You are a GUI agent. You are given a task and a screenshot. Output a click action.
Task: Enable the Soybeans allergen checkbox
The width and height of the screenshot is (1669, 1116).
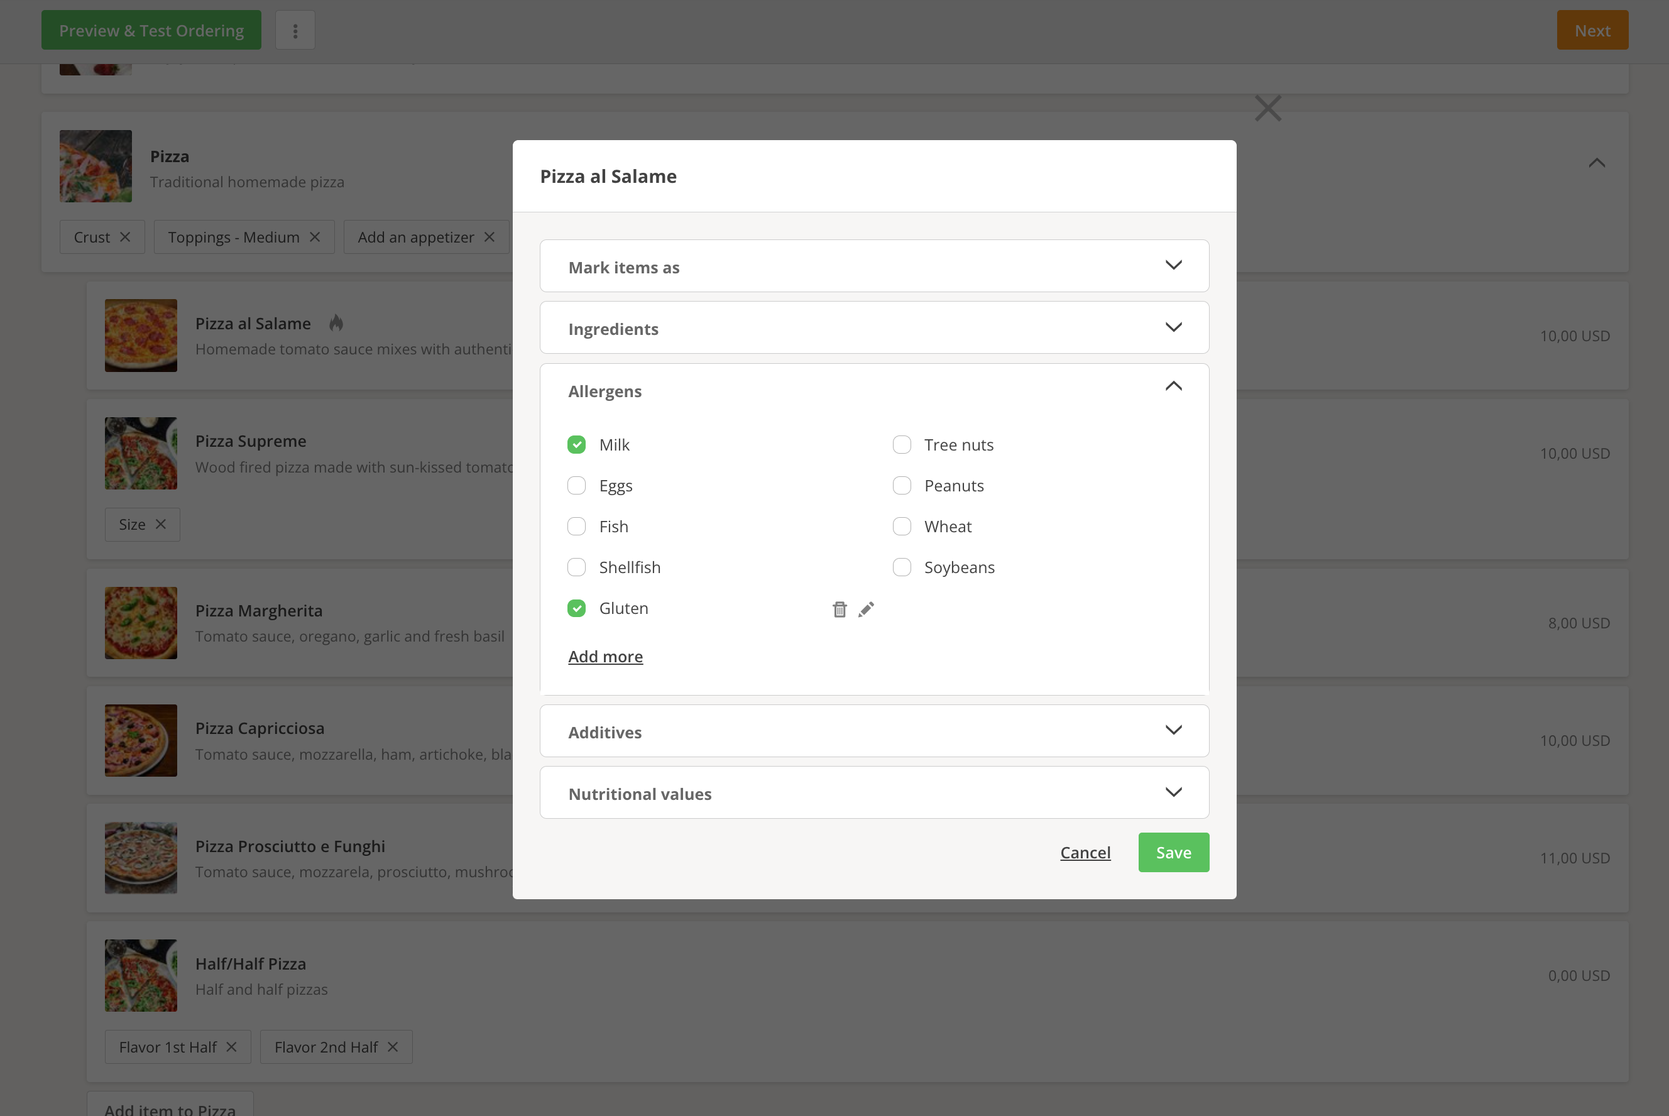point(901,567)
